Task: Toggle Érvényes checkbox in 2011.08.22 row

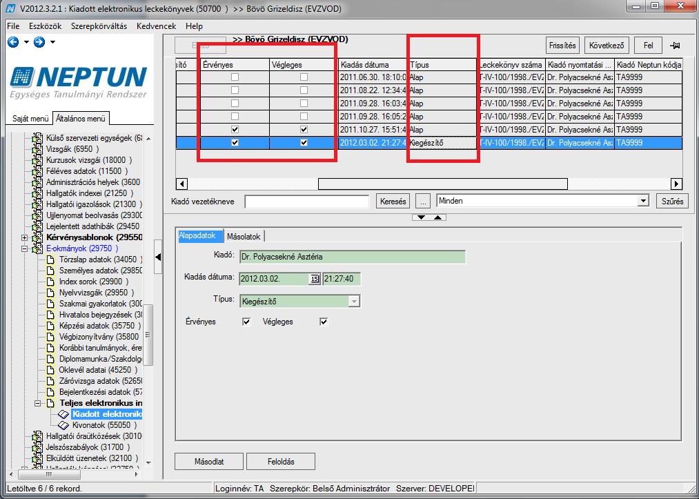Action: 235,90
